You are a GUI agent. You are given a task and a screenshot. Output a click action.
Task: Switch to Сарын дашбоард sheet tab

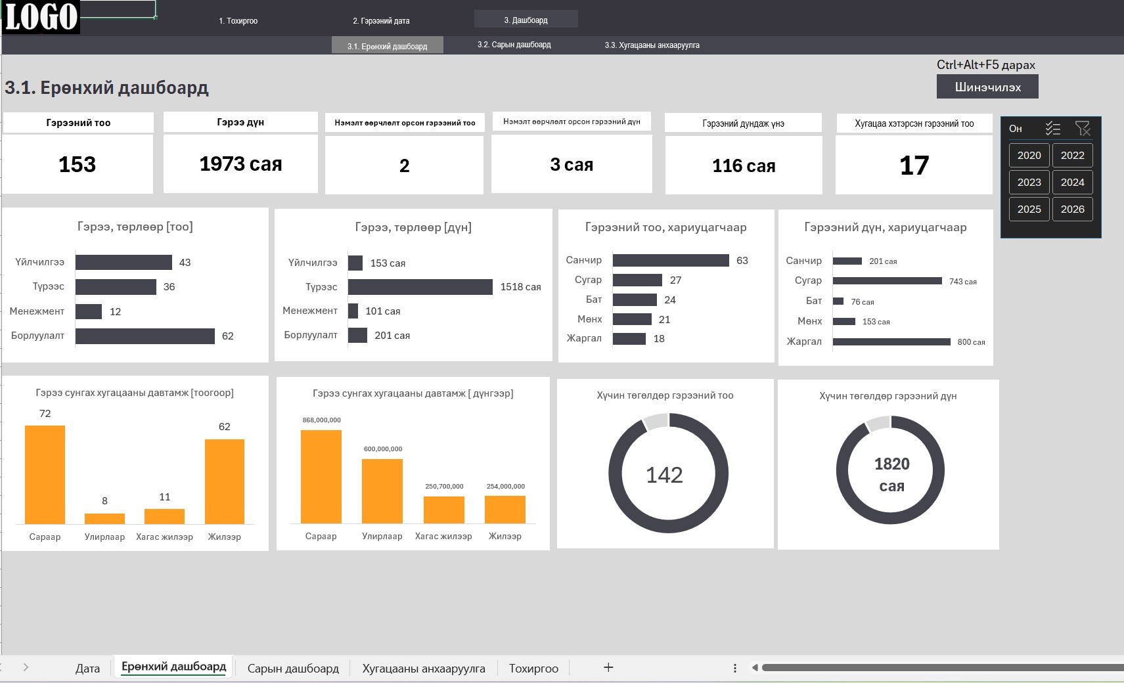pyautogui.click(x=293, y=668)
